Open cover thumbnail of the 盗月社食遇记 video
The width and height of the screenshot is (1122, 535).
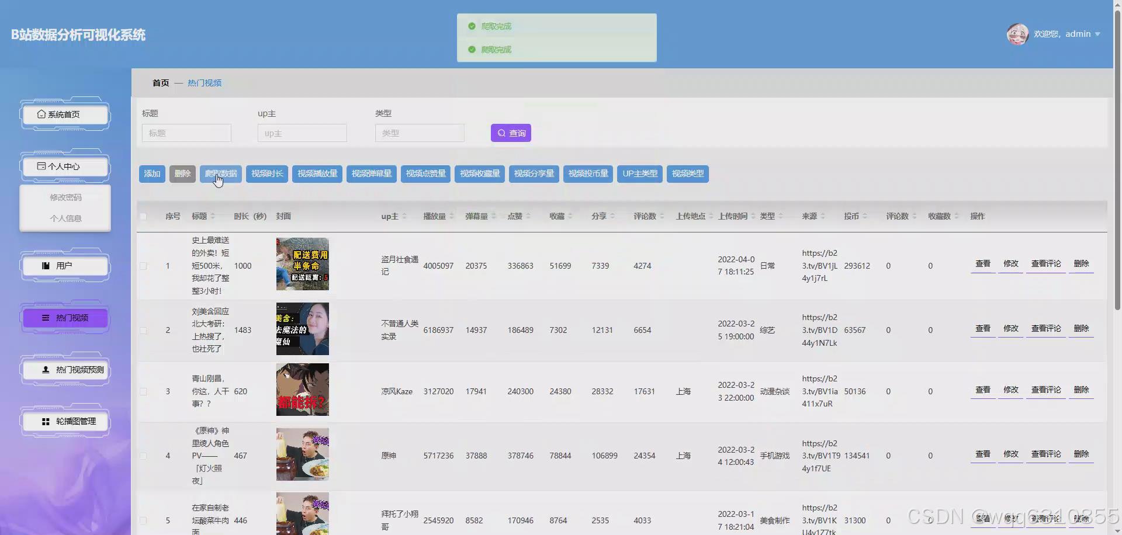pyautogui.click(x=303, y=264)
